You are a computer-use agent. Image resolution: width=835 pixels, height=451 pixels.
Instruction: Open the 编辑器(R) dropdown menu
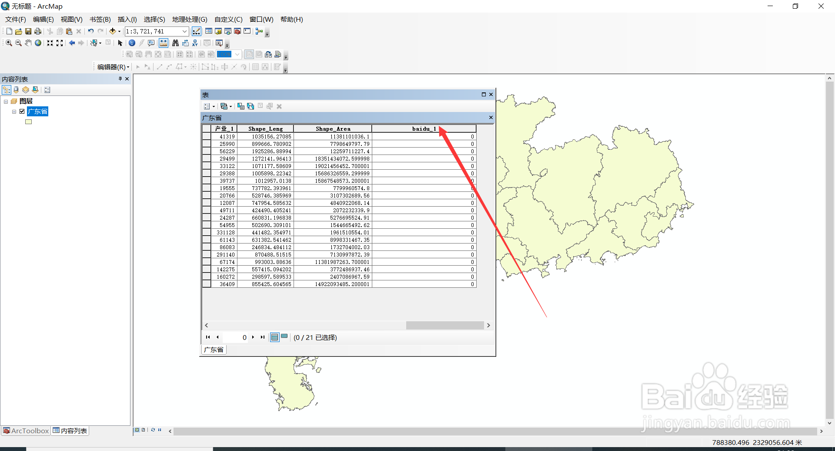coord(111,66)
